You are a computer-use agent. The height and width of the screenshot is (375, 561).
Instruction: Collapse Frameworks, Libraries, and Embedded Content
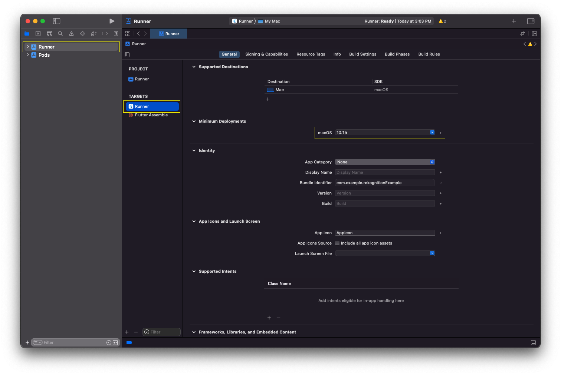[194, 332]
